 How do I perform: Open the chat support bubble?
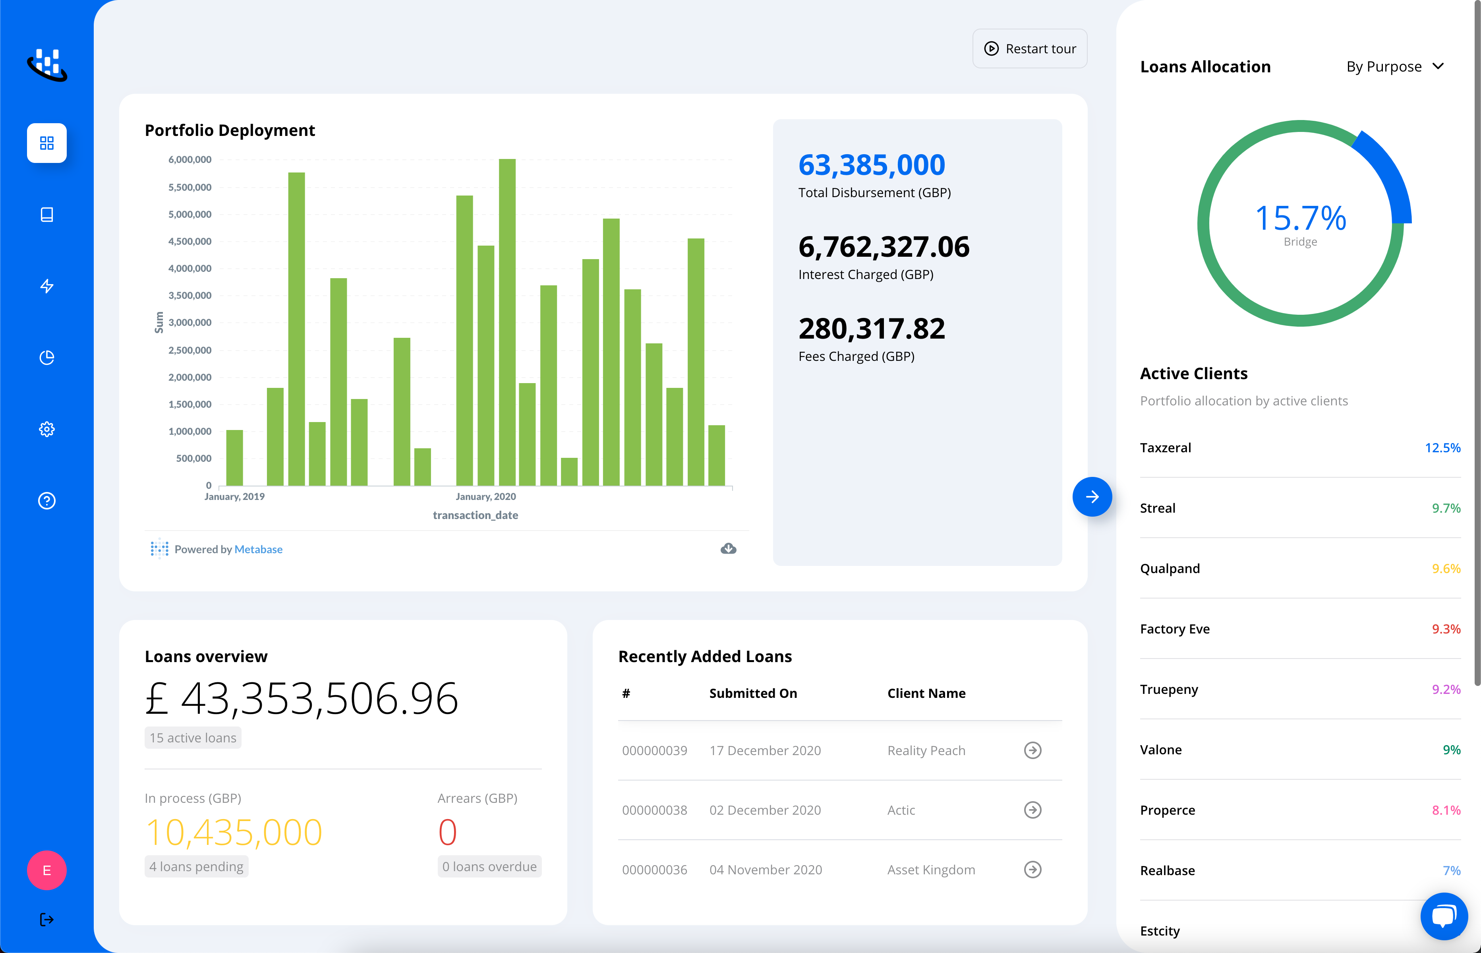point(1444,916)
